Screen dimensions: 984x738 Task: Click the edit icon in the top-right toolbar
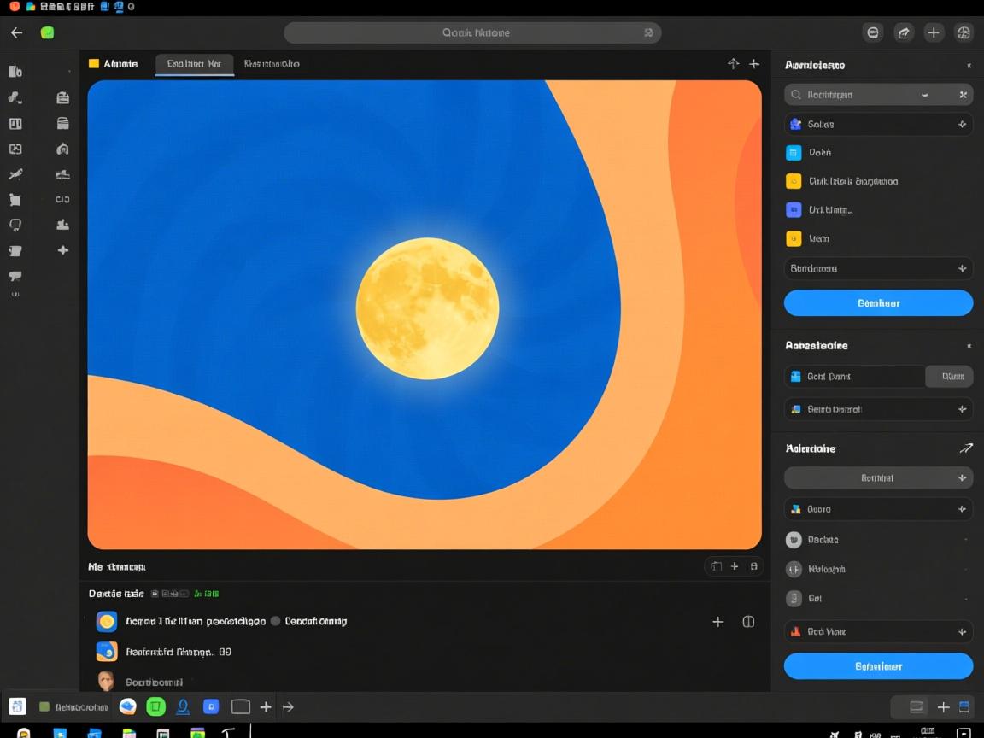click(903, 32)
